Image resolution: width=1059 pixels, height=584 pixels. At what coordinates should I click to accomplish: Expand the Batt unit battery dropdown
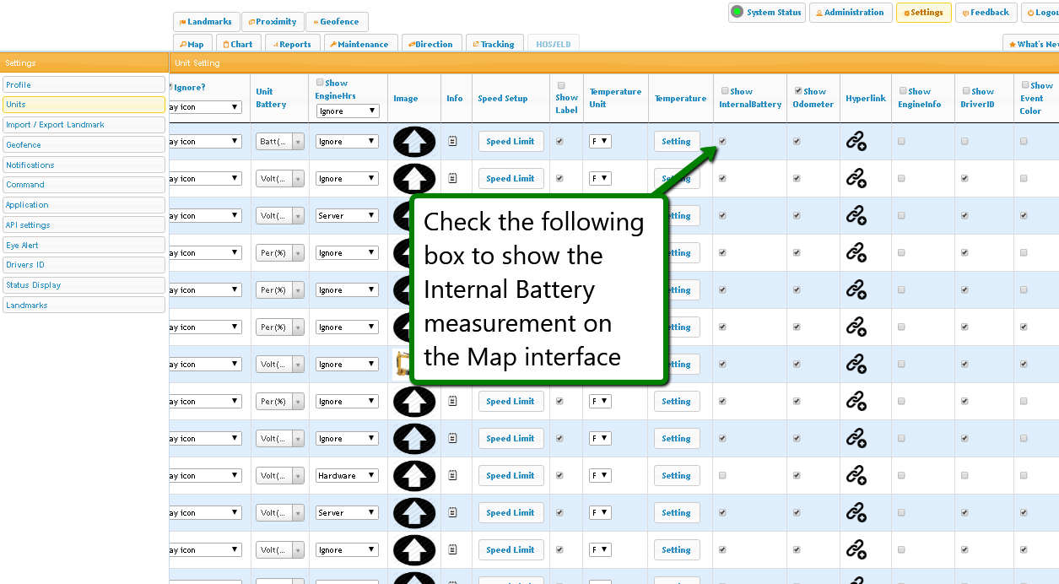[280, 142]
